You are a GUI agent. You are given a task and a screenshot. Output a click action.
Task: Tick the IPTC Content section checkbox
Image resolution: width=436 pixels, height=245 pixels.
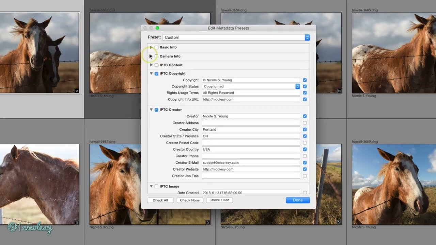coord(156,65)
